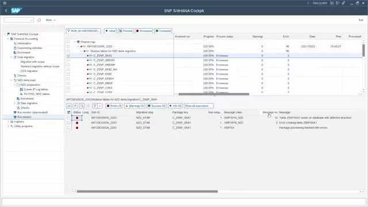Select Run monitor tree item
Viewport: 368px width, 207px height.
pos(24,117)
